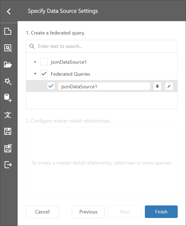Viewport: 186px width, 226px height.
Task: Click the Exit icon in sidebar
Action: pyautogui.click(x=8, y=164)
